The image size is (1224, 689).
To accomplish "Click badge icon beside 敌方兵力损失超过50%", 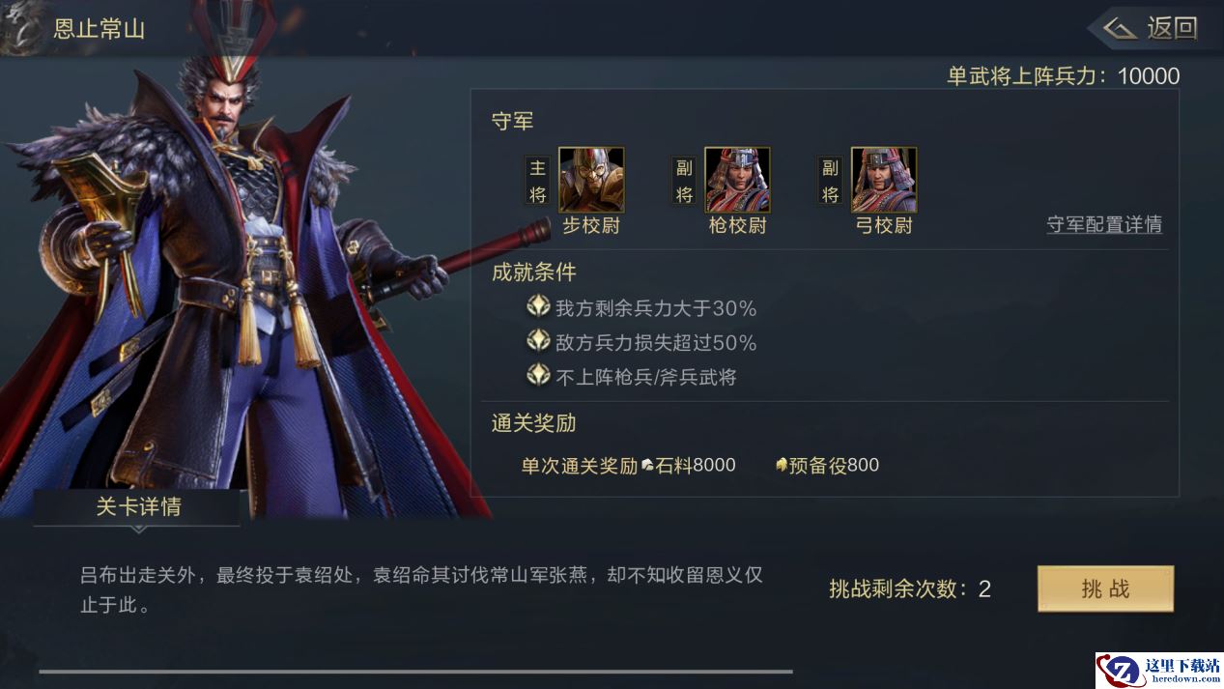I will (538, 341).
